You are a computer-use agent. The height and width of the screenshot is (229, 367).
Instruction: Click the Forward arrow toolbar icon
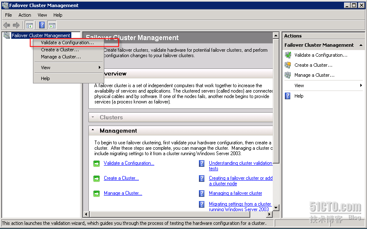click(16, 25)
